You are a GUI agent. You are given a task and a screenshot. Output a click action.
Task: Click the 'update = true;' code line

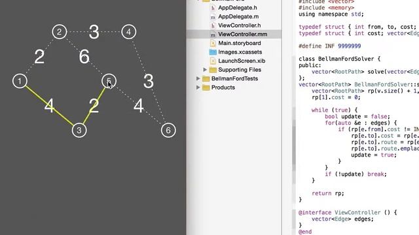(374, 155)
